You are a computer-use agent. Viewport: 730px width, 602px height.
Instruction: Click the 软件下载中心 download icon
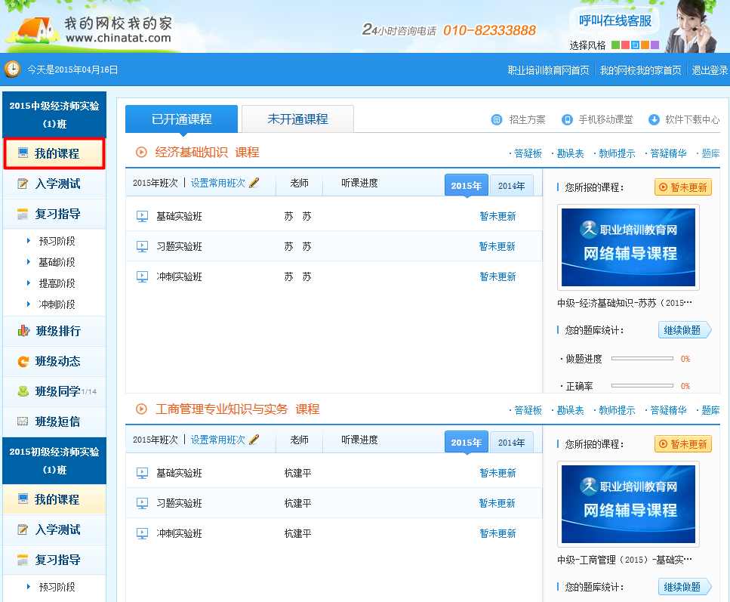(x=654, y=119)
